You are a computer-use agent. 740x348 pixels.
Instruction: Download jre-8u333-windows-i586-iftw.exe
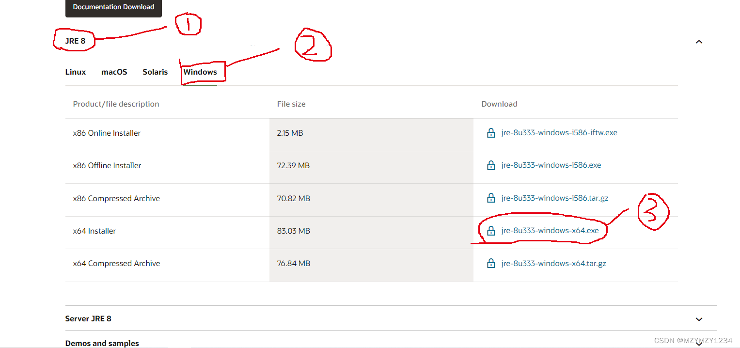[559, 133]
